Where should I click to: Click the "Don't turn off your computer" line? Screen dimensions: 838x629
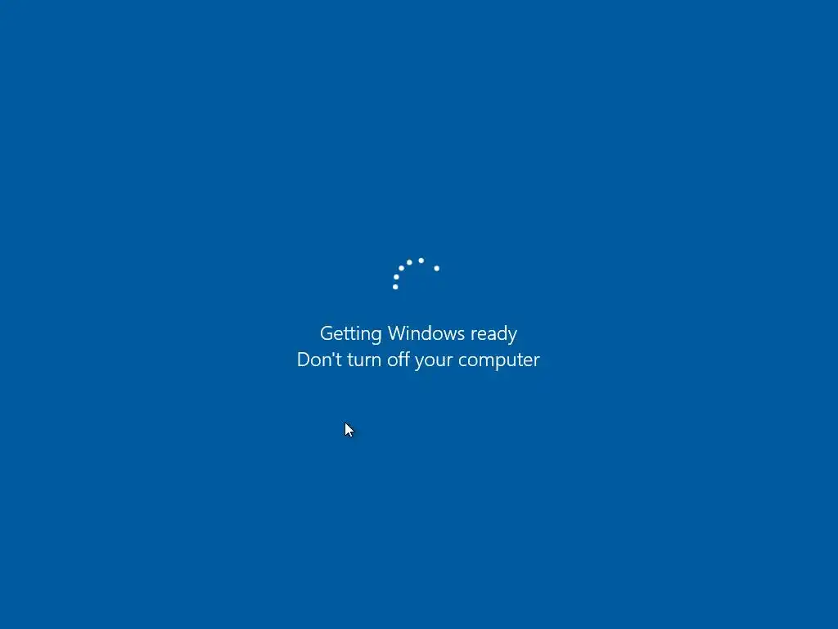pyautogui.click(x=418, y=360)
